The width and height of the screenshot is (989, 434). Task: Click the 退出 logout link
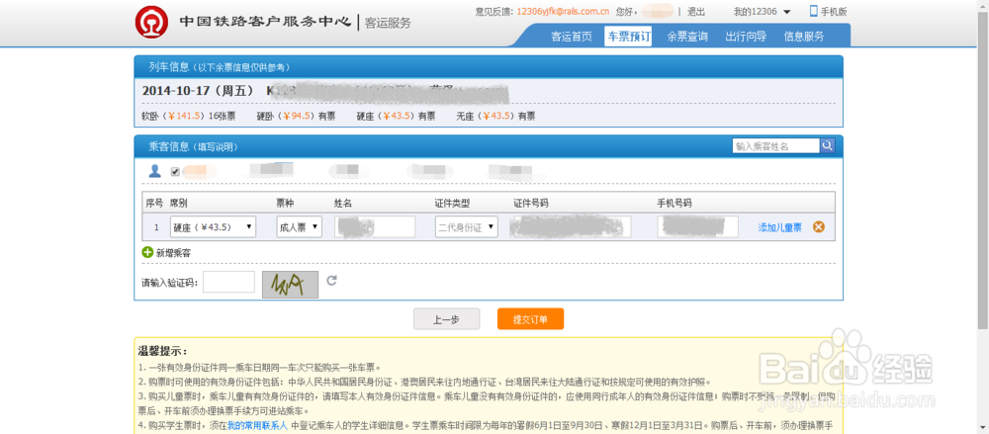(x=696, y=12)
